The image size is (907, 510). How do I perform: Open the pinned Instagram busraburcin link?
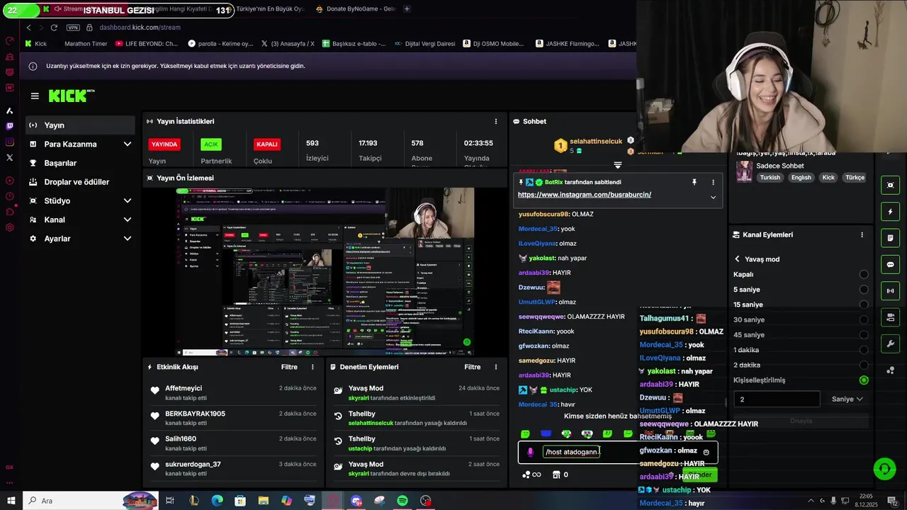point(585,195)
